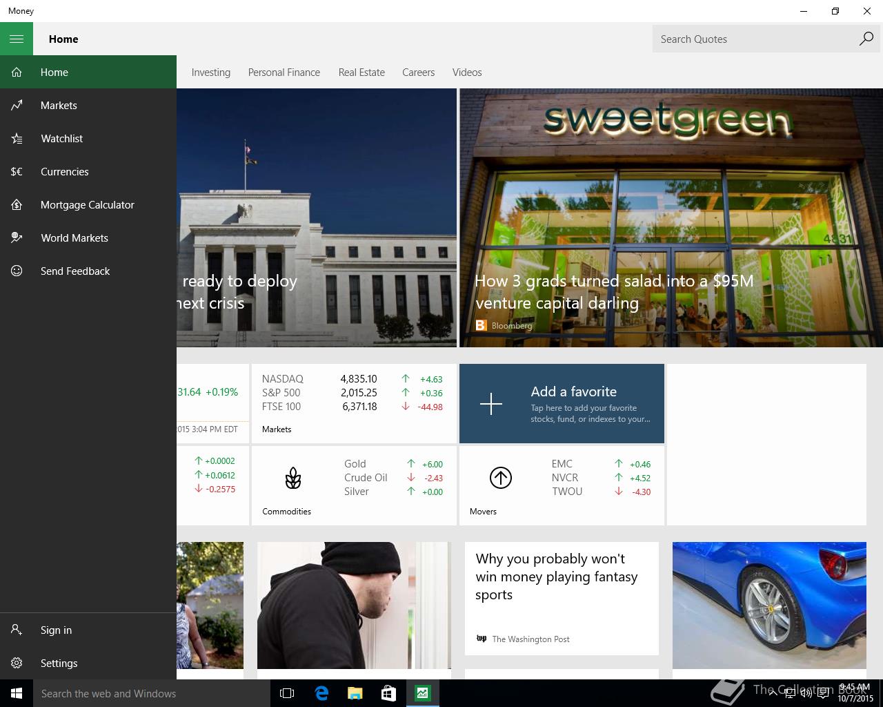Image resolution: width=883 pixels, height=707 pixels.
Task: Select World Markets in the sidebar
Action: pos(88,238)
